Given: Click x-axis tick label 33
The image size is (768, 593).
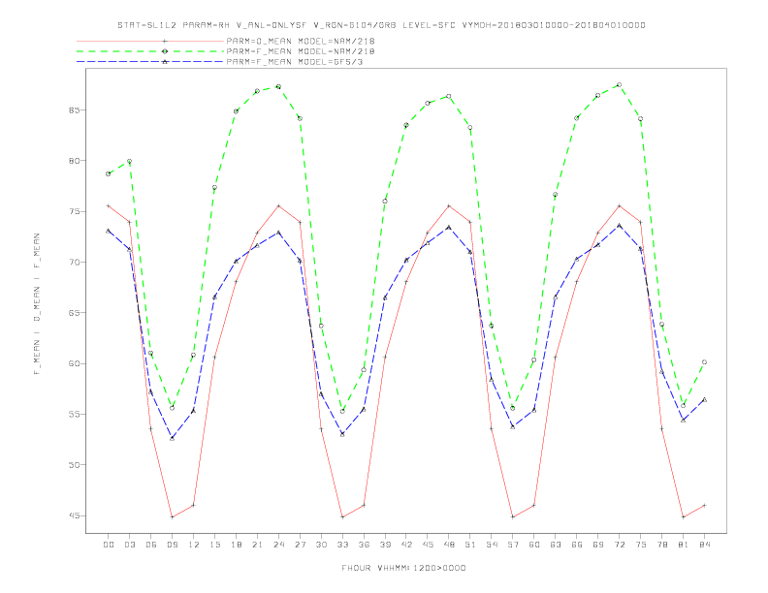Looking at the screenshot, I should click(342, 545).
